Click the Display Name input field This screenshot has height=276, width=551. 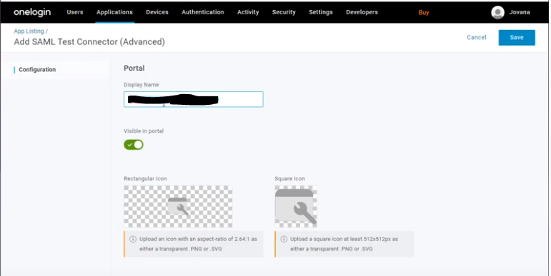point(193,99)
